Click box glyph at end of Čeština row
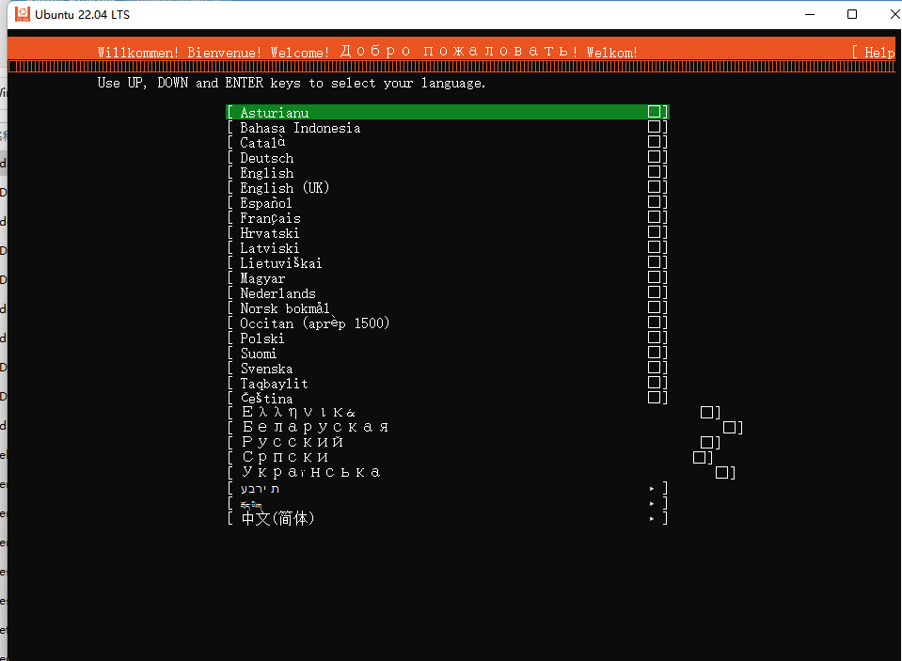Viewport: 902px width, 661px height. (654, 397)
